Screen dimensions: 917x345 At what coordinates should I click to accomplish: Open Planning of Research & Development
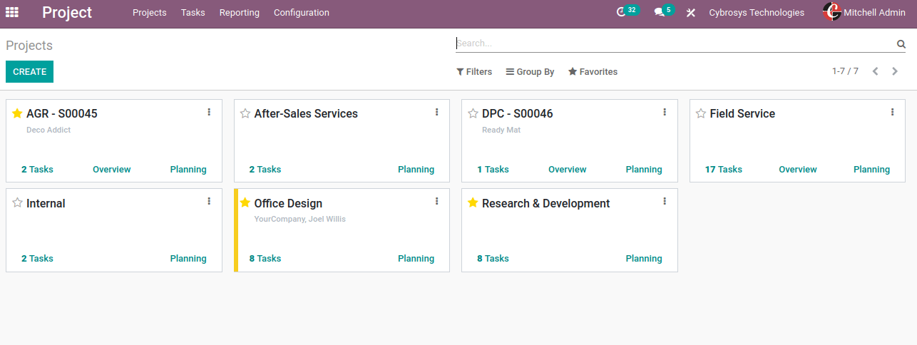pyautogui.click(x=644, y=259)
